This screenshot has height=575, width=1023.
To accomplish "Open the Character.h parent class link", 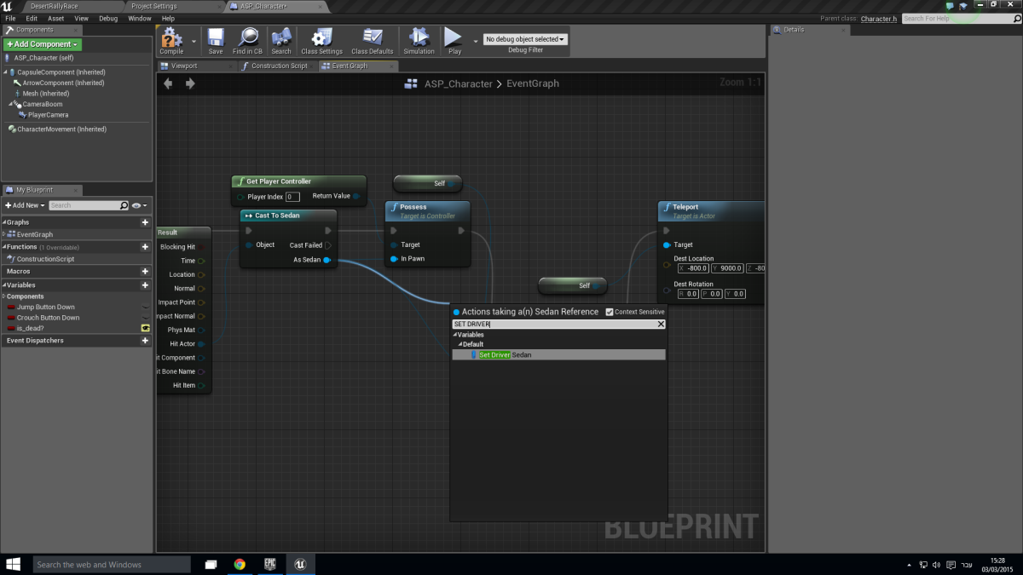I will [878, 19].
